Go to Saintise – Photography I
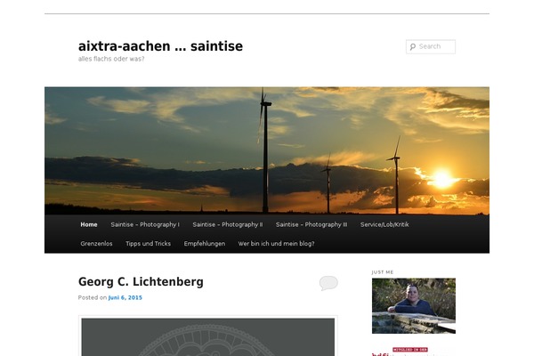This screenshot has height=356, width=534. (x=145, y=224)
